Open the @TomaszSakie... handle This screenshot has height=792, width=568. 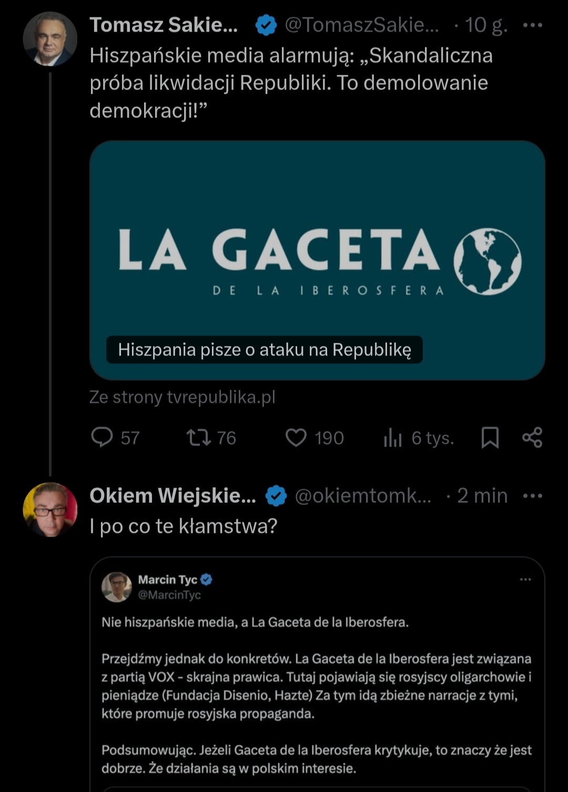click(362, 25)
